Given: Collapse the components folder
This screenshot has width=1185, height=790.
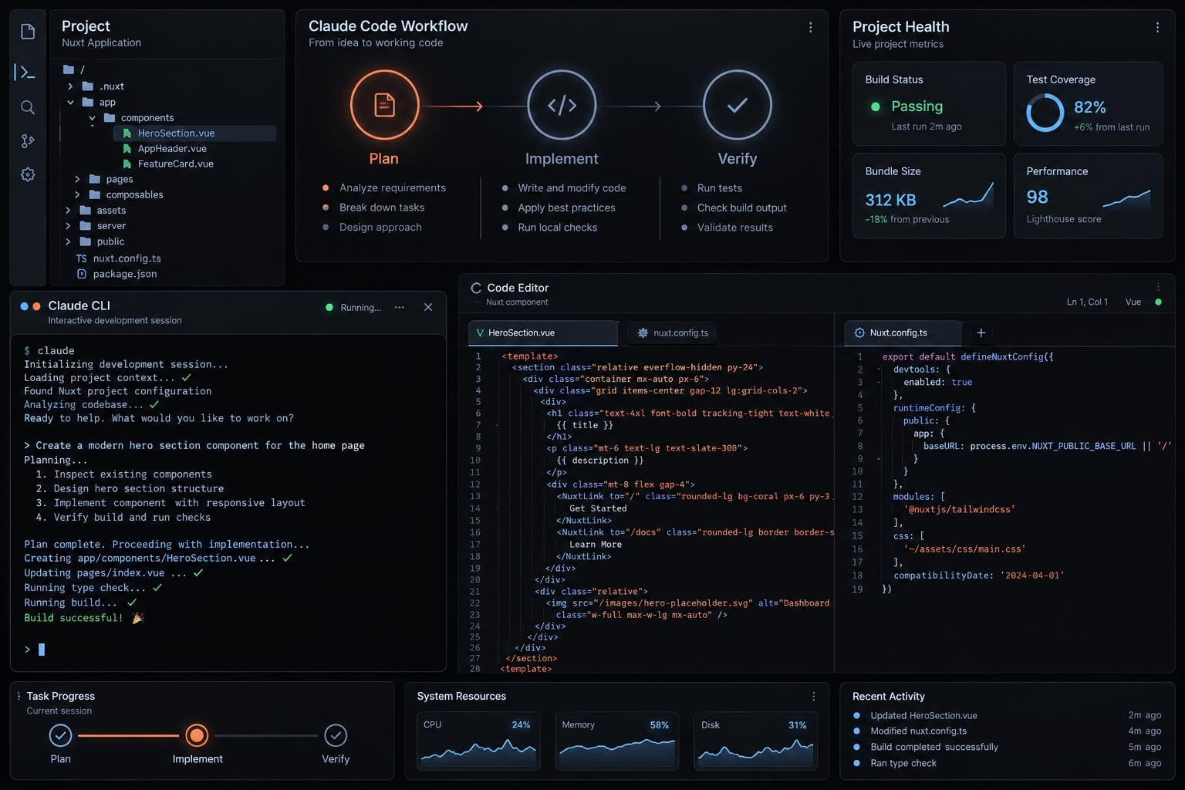Looking at the screenshot, I should 92,117.
